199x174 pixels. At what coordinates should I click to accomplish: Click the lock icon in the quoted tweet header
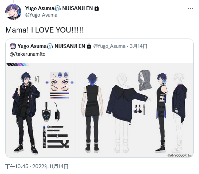(x=89, y=46)
